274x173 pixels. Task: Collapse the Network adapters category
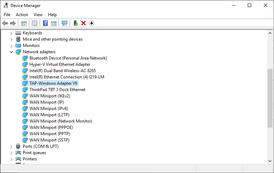click(x=11, y=52)
